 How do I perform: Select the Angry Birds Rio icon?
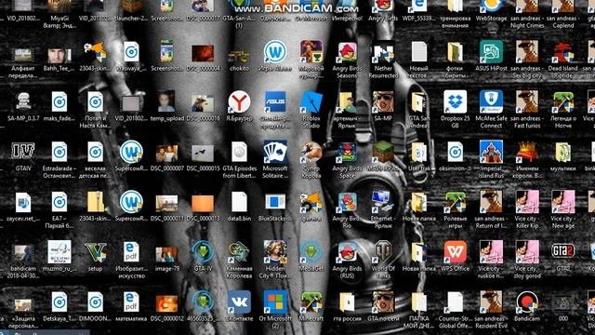347,203
